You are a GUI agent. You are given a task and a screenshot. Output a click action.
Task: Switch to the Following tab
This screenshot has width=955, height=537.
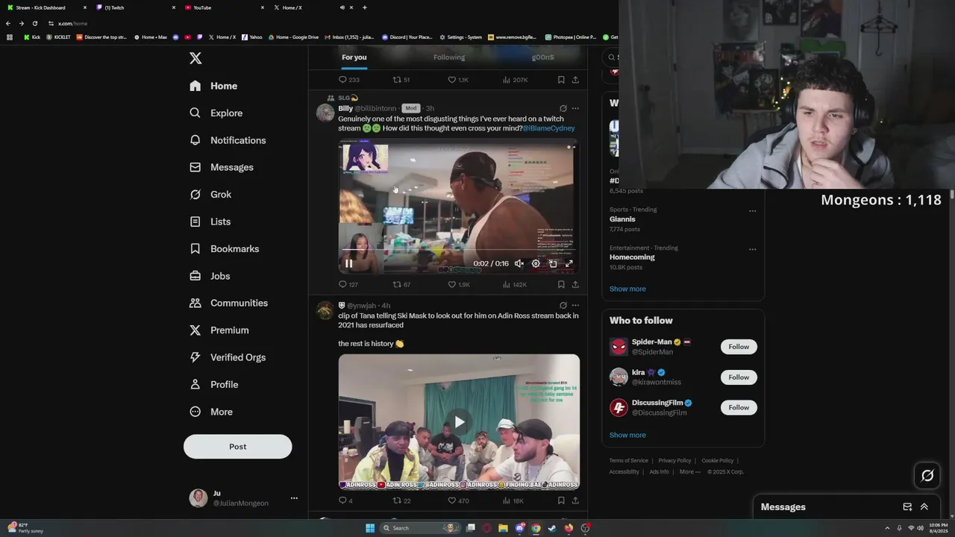tap(449, 57)
